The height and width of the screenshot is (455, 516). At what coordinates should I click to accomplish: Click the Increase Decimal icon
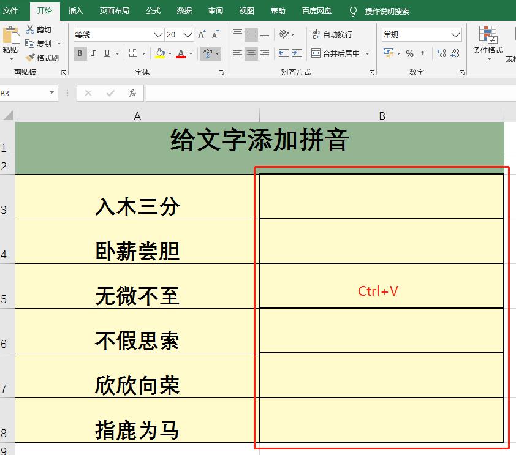(x=441, y=54)
